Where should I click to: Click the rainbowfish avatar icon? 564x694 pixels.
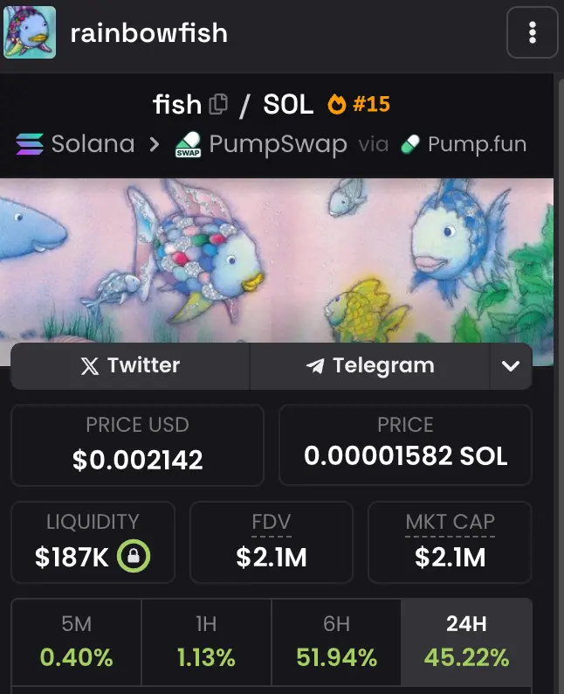coord(30,32)
